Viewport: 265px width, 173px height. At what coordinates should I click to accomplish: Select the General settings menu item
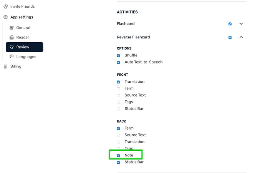pyautogui.click(x=23, y=28)
